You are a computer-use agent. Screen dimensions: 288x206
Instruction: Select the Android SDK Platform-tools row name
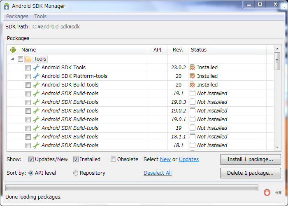click(74, 76)
